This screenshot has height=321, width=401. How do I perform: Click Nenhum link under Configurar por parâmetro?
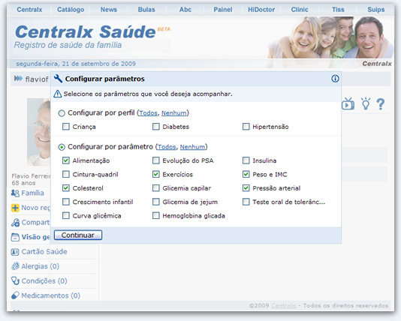(x=192, y=147)
